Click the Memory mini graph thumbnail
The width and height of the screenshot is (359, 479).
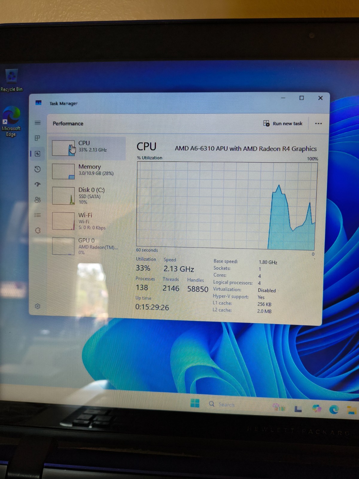[63, 171]
